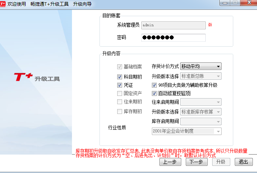The image size is (257, 173).
Task: Open 升级版本选择 dropdown showing 标准版总账
Action: coord(201,76)
